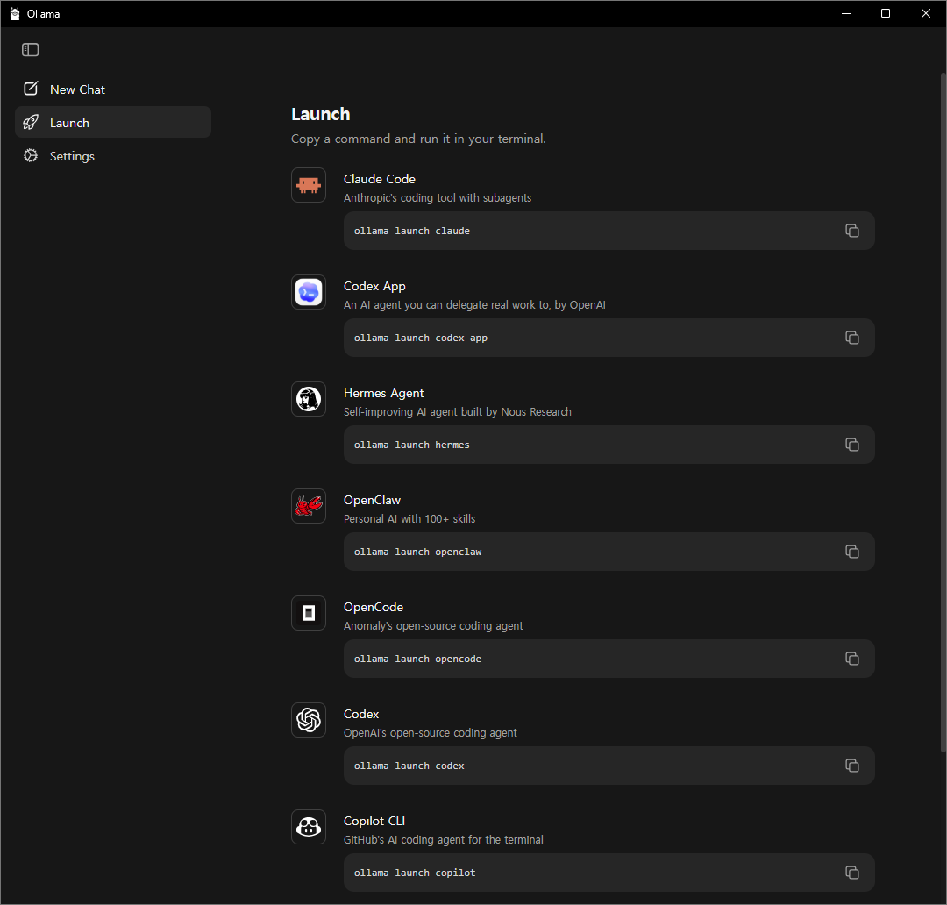947x905 pixels.
Task: Copy the 'ollama launch hermes' command
Action: pyautogui.click(x=852, y=445)
